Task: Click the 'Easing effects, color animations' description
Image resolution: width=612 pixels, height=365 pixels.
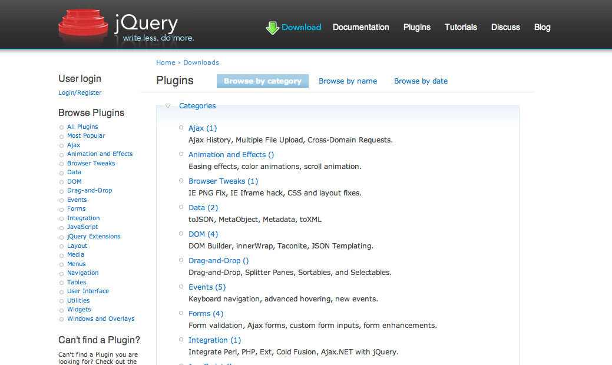Action: click(275, 167)
